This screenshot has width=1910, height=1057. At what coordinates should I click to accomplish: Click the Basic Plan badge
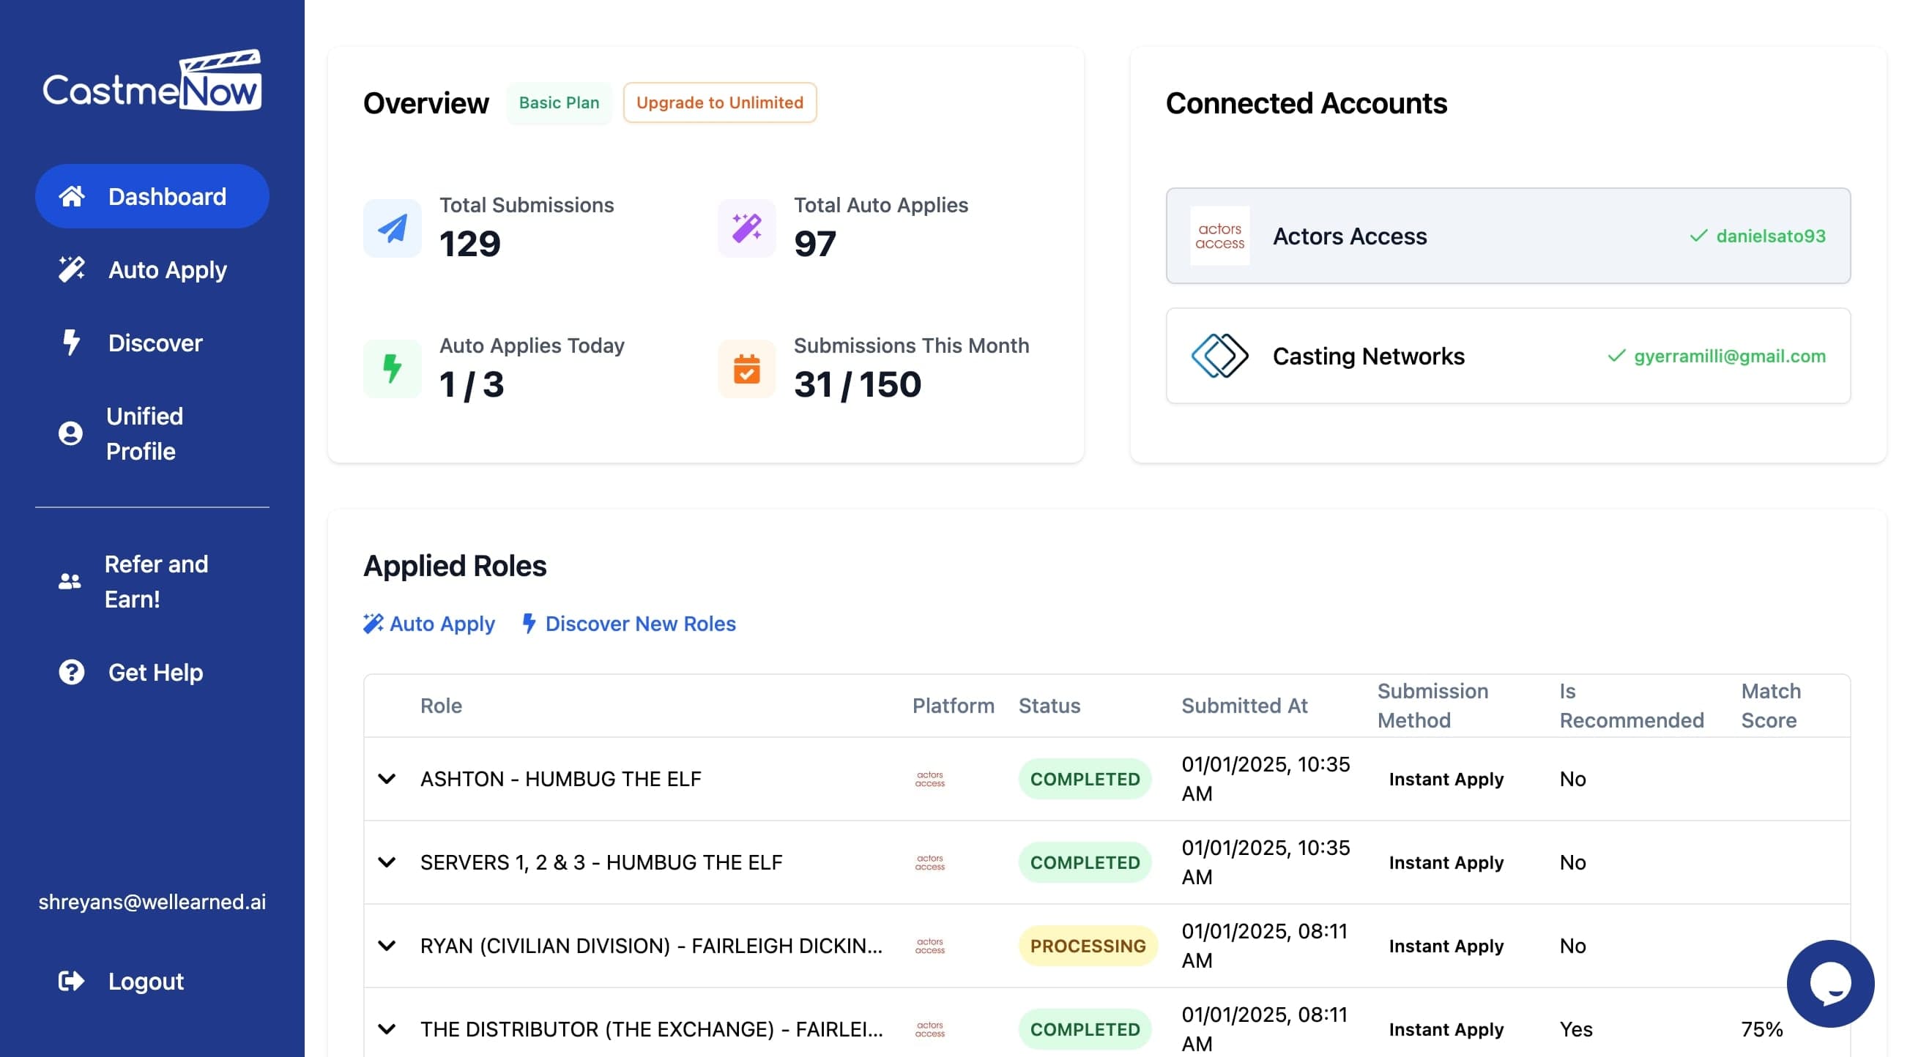(x=559, y=102)
